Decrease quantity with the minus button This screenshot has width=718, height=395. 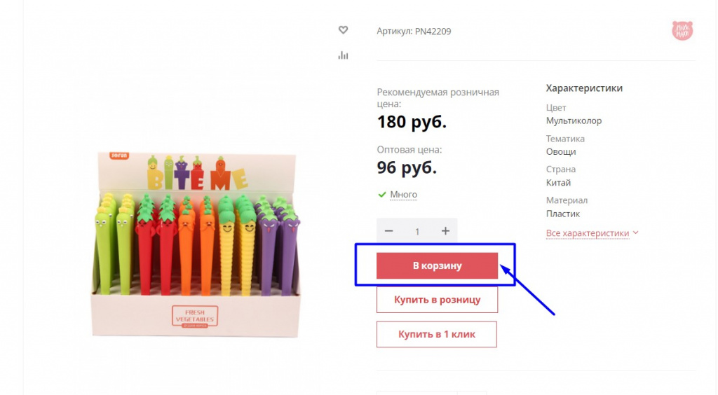pyautogui.click(x=388, y=231)
